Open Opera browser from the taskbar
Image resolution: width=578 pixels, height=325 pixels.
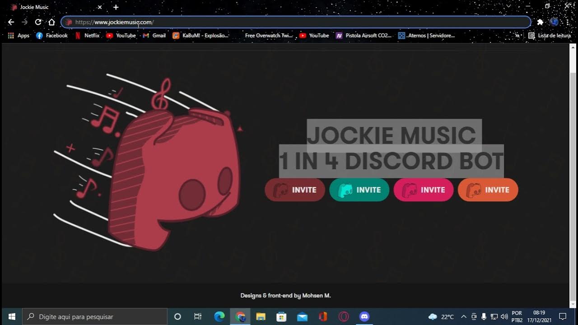coord(344,317)
